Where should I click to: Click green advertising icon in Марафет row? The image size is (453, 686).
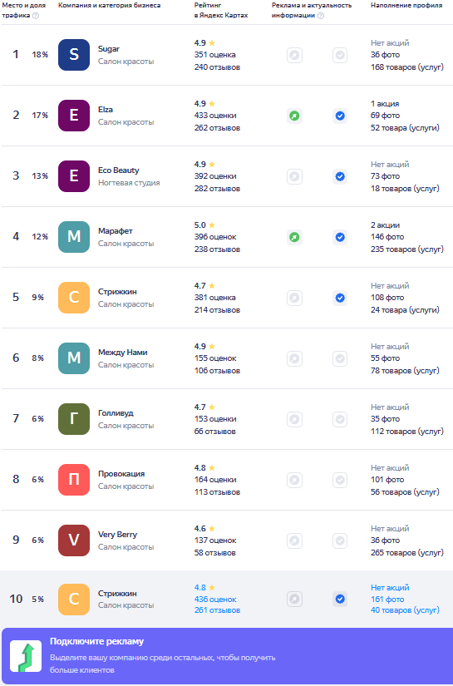click(x=295, y=238)
